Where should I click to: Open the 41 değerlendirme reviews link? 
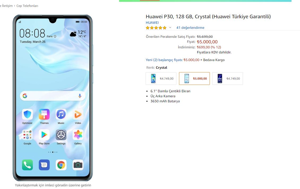pos(190,28)
